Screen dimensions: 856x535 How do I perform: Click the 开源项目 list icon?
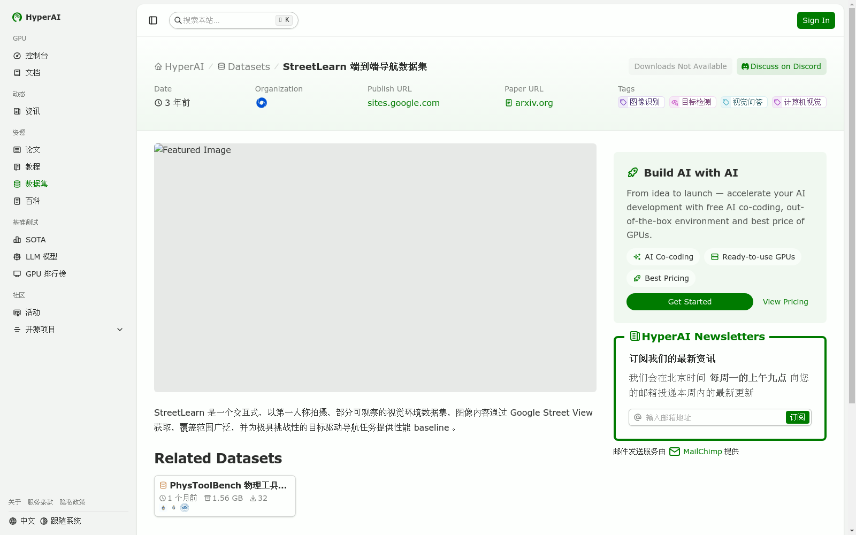[17, 330]
